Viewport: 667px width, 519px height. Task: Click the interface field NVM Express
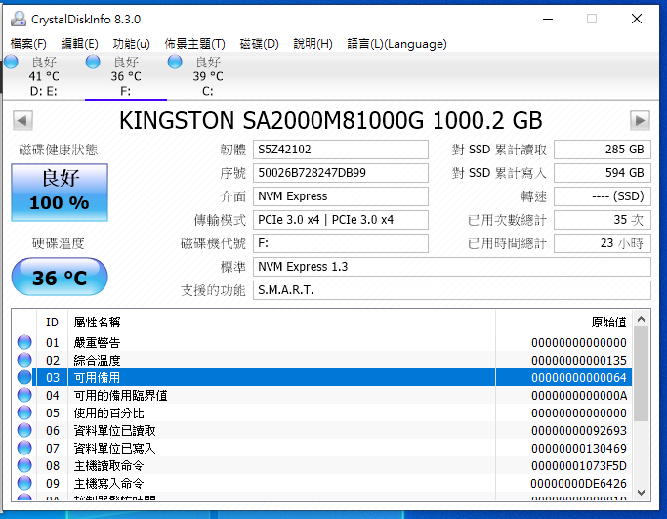click(340, 196)
